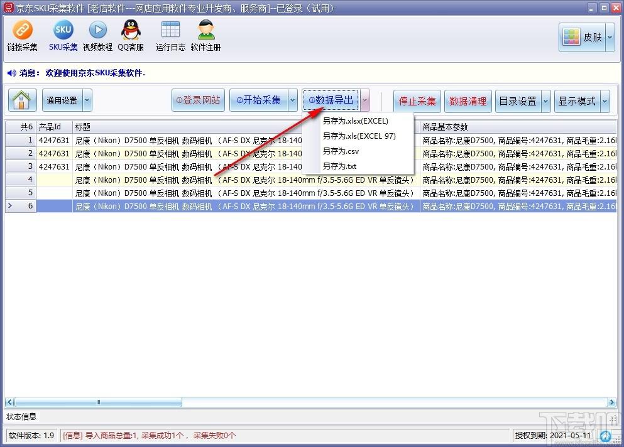Click the home house icon button
Image resolution: width=624 pixels, height=447 pixels.
pos(22,100)
